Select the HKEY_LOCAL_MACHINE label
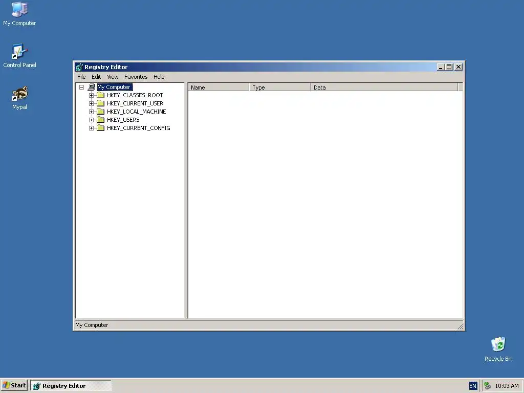 point(136,112)
